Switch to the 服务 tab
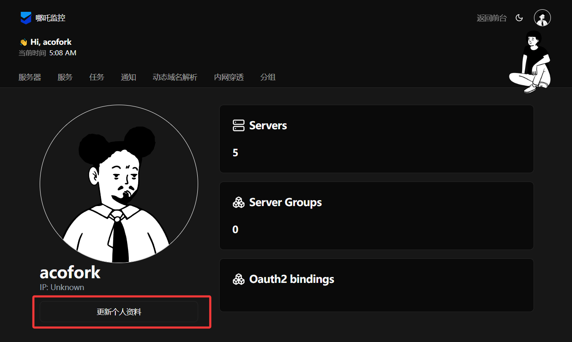The image size is (572, 342). [x=65, y=77]
